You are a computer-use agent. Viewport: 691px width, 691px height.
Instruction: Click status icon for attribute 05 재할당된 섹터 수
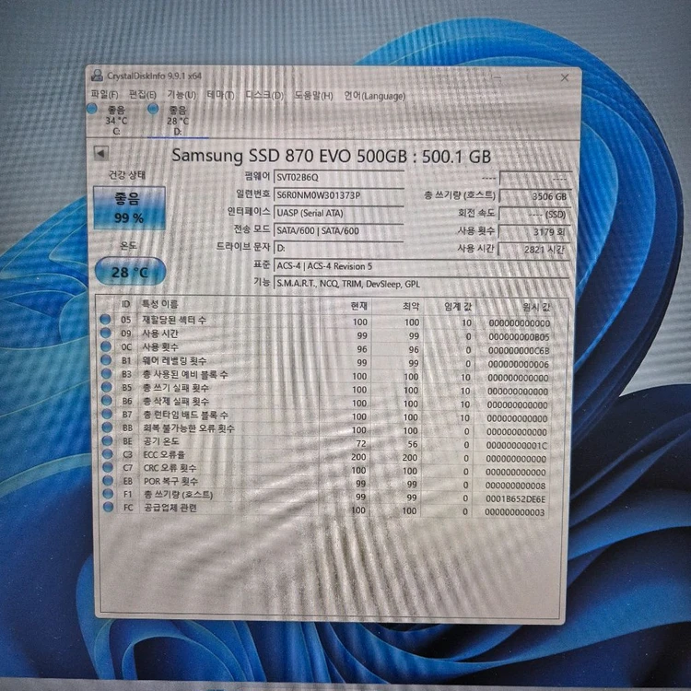105,320
